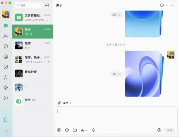Image resolution: width=179 pixels, height=137 pixels.
Task: Click the 8月19日 09:45 timestamp
Action: coord(116,45)
